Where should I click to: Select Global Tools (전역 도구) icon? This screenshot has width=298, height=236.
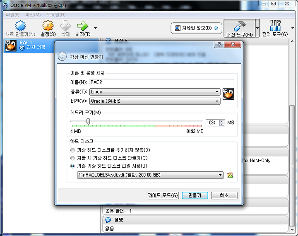[275, 26]
